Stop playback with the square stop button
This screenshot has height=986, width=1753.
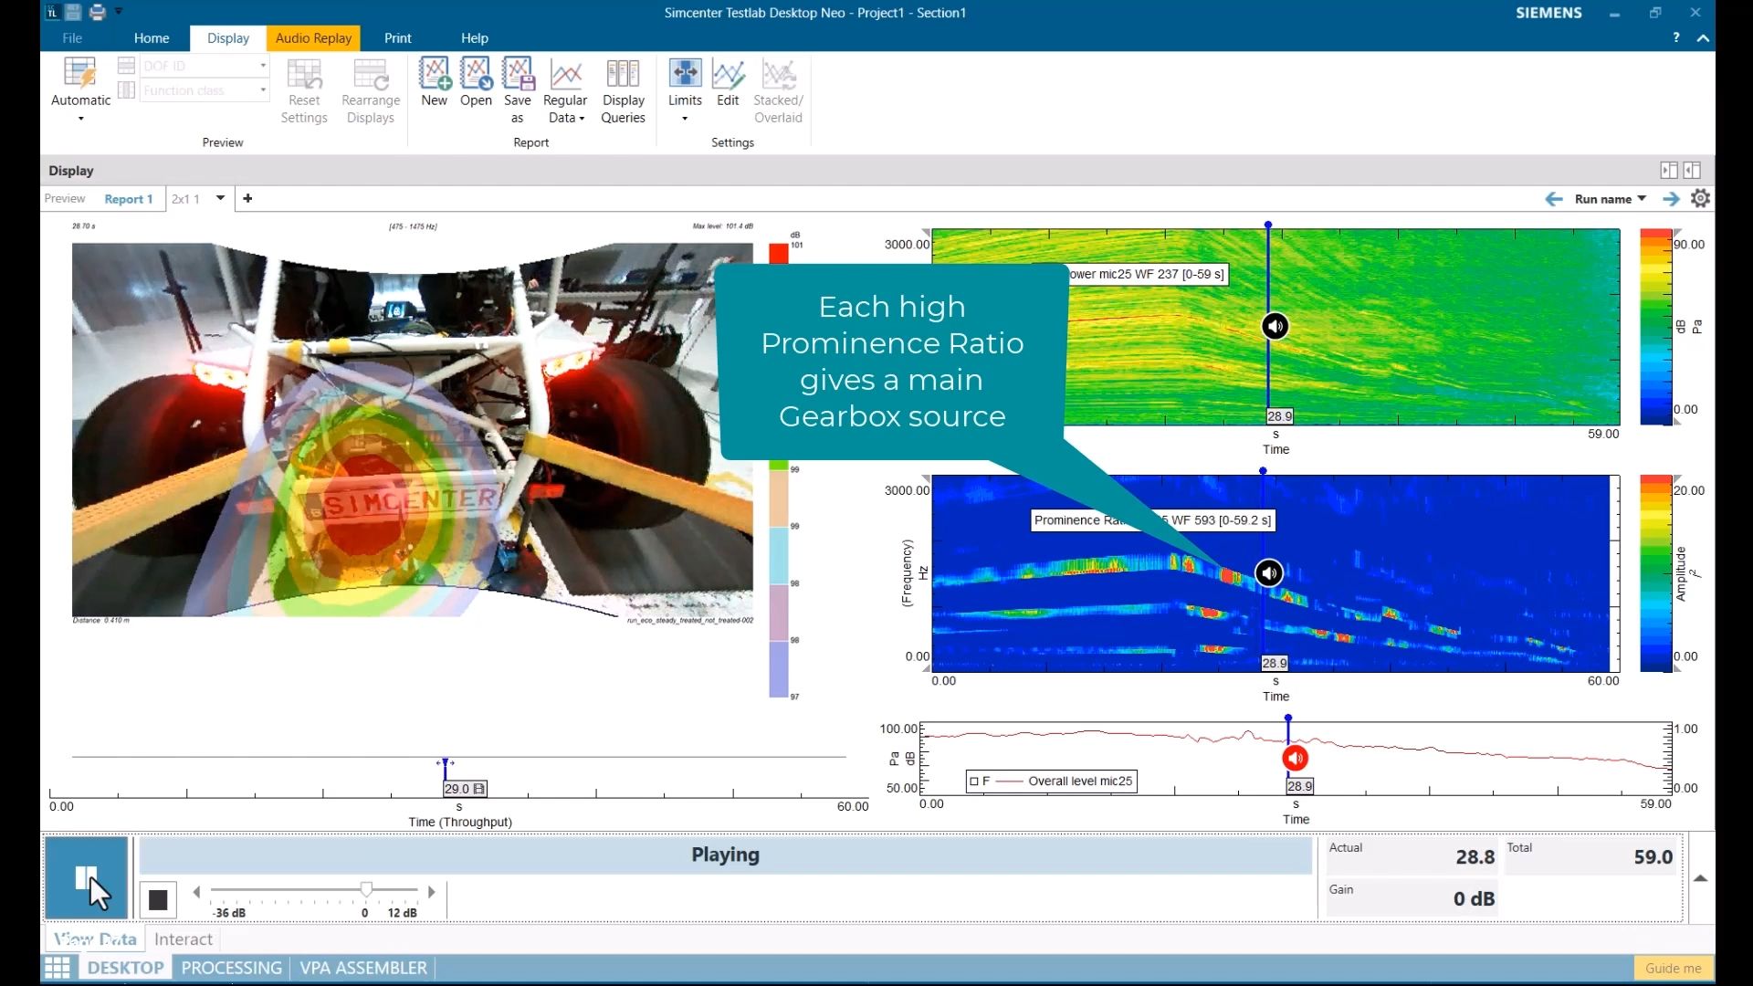pyautogui.click(x=158, y=900)
